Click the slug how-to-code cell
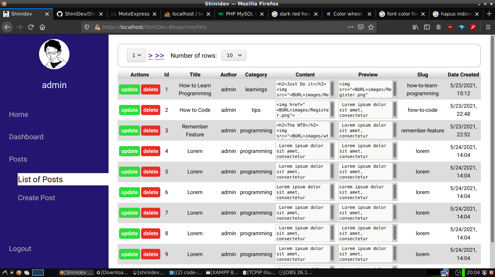 423,110
